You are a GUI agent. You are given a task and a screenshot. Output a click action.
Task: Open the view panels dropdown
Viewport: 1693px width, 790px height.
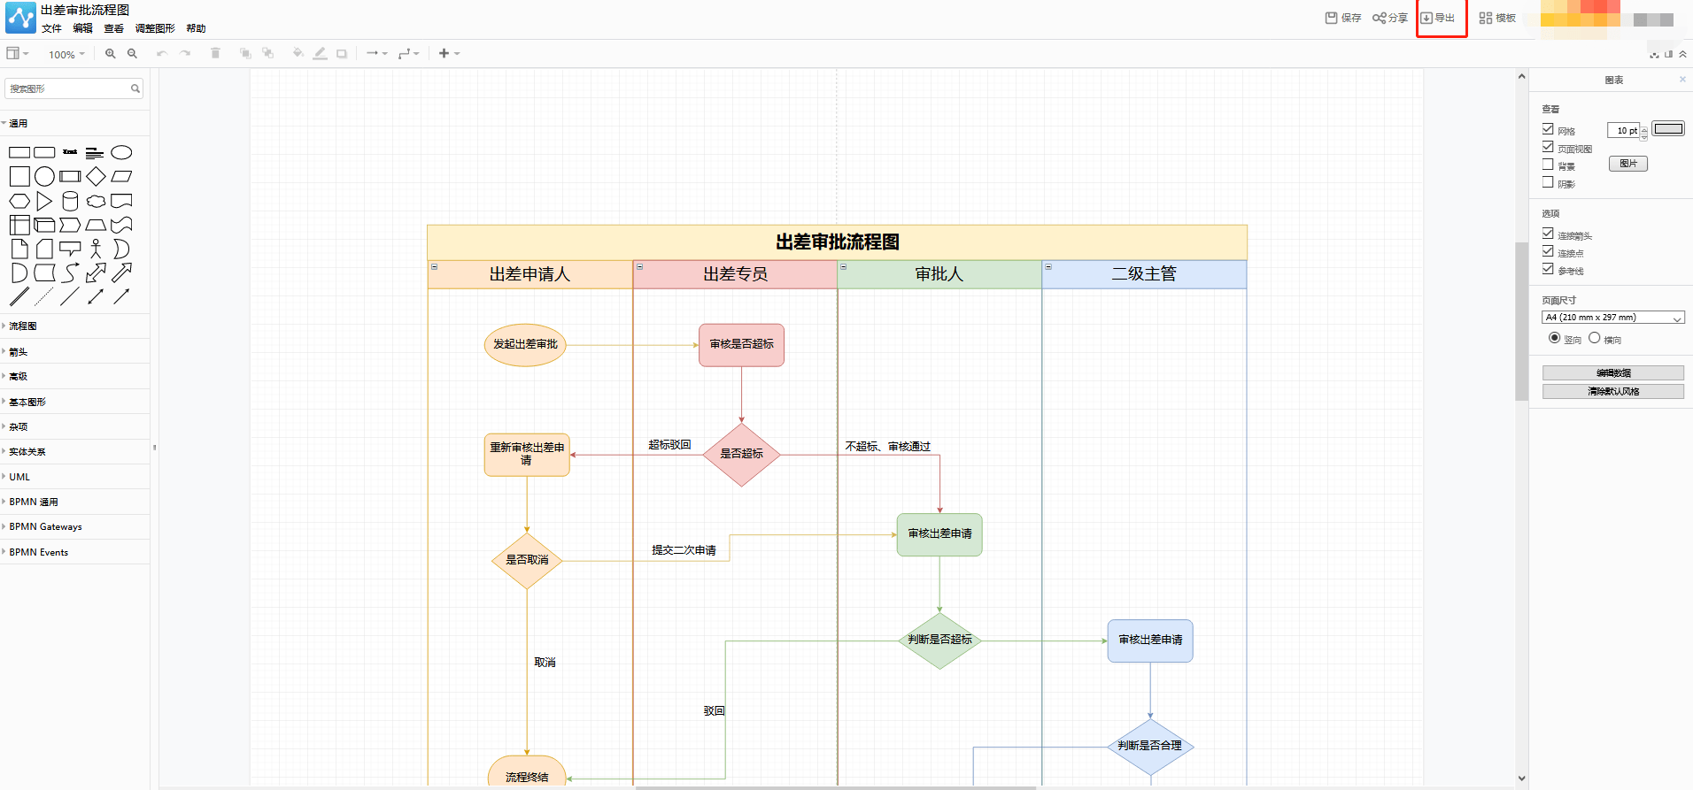pyautogui.click(x=18, y=54)
